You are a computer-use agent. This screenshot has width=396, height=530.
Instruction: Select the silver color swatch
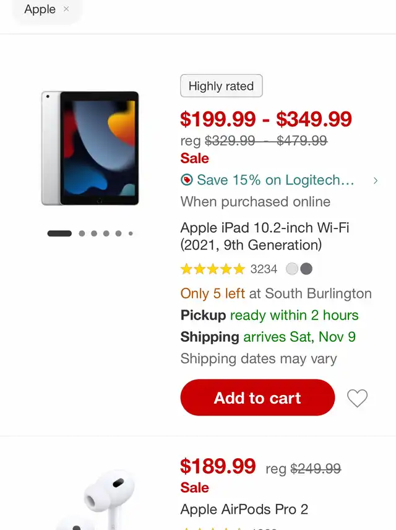click(292, 269)
